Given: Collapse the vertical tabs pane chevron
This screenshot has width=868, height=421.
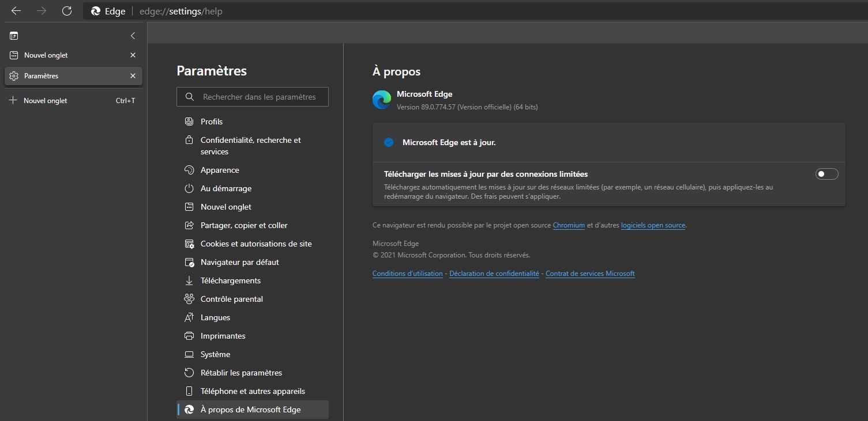Looking at the screenshot, I should point(133,36).
